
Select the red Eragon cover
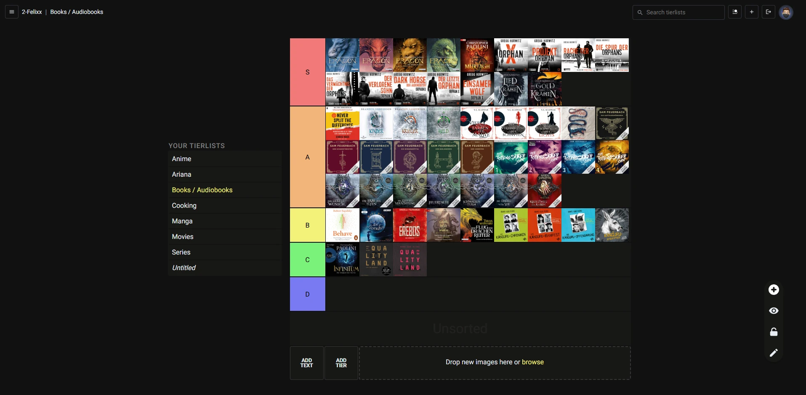[376, 55]
